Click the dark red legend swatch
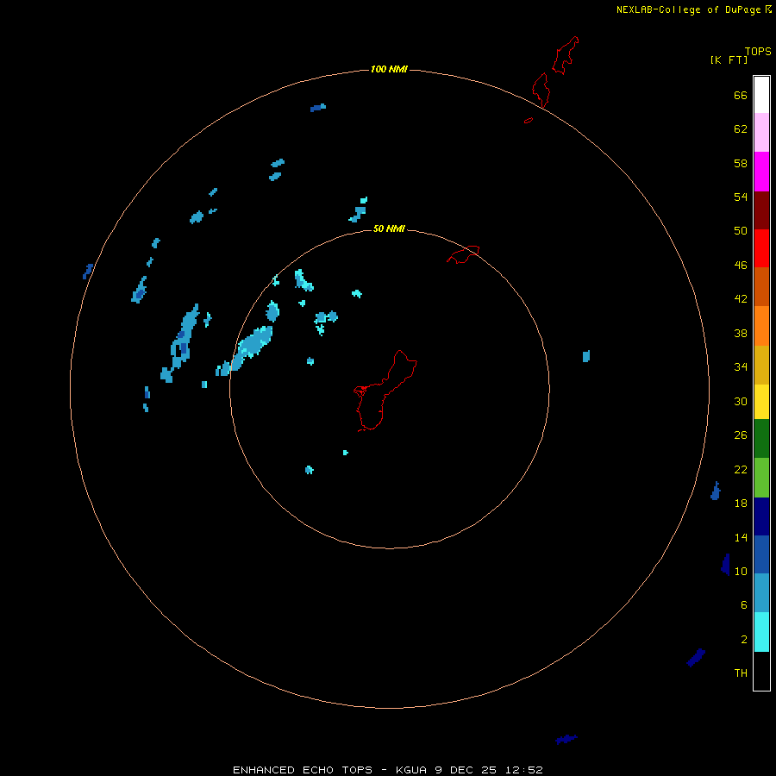Screen dimensions: 776x776 [x=761, y=210]
